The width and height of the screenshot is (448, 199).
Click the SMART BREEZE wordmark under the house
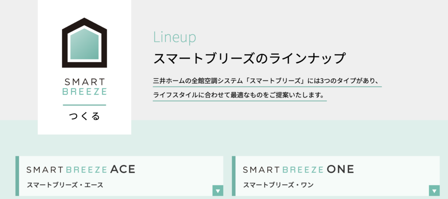tap(84, 87)
